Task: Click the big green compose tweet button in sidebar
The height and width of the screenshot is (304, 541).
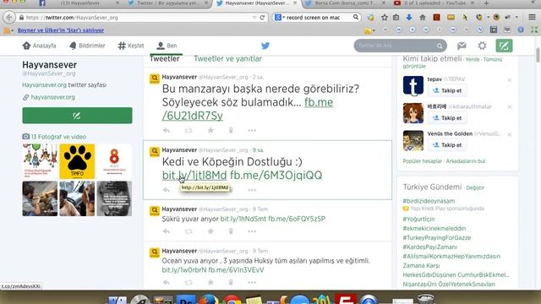Action: [77, 116]
